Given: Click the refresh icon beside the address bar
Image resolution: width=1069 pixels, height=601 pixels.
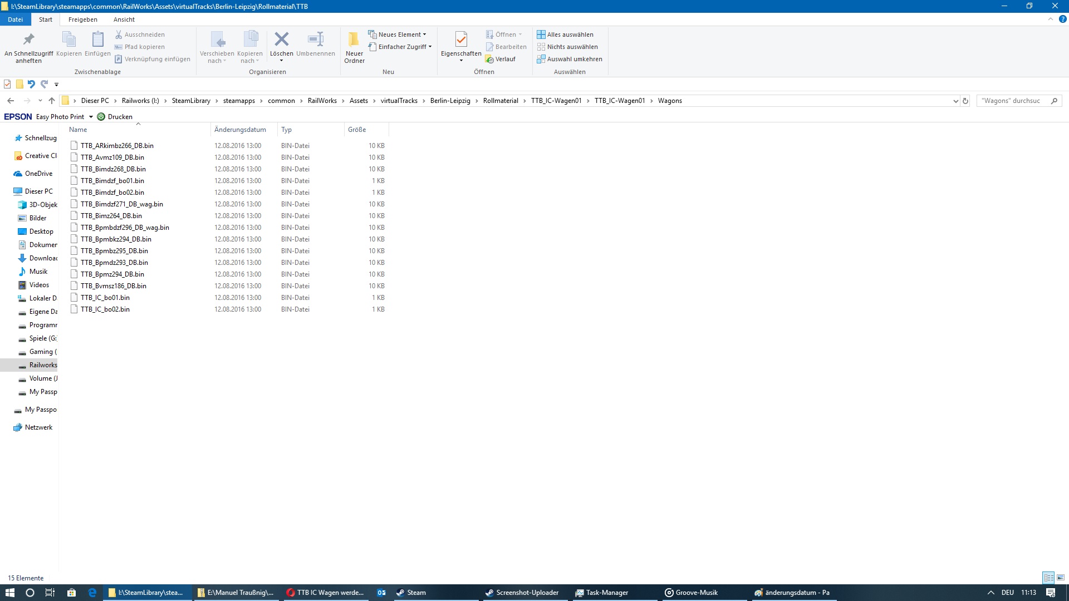Looking at the screenshot, I should pos(965,101).
